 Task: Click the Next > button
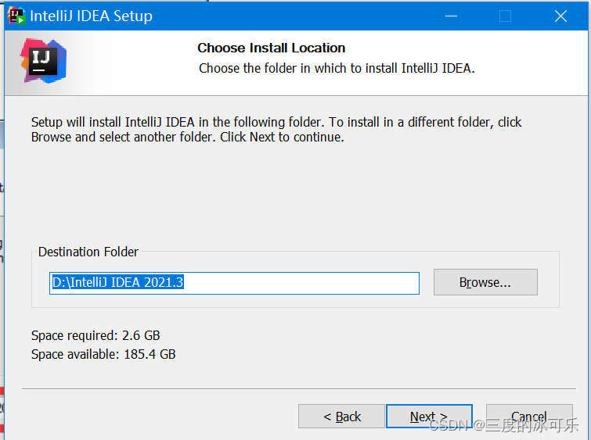click(429, 417)
